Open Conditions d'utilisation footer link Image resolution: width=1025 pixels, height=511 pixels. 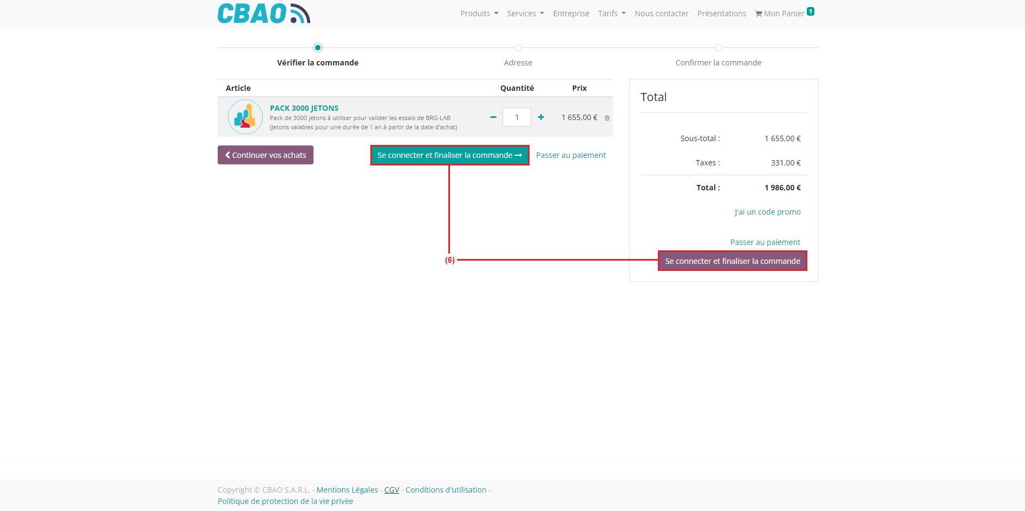pyautogui.click(x=446, y=490)
